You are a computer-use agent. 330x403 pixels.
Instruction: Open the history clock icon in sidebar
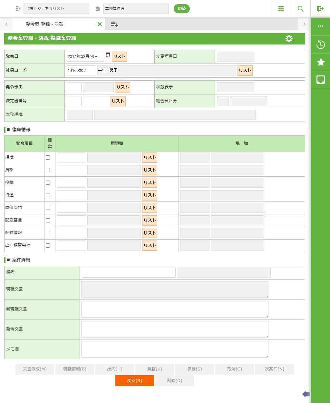coord(320,44)
